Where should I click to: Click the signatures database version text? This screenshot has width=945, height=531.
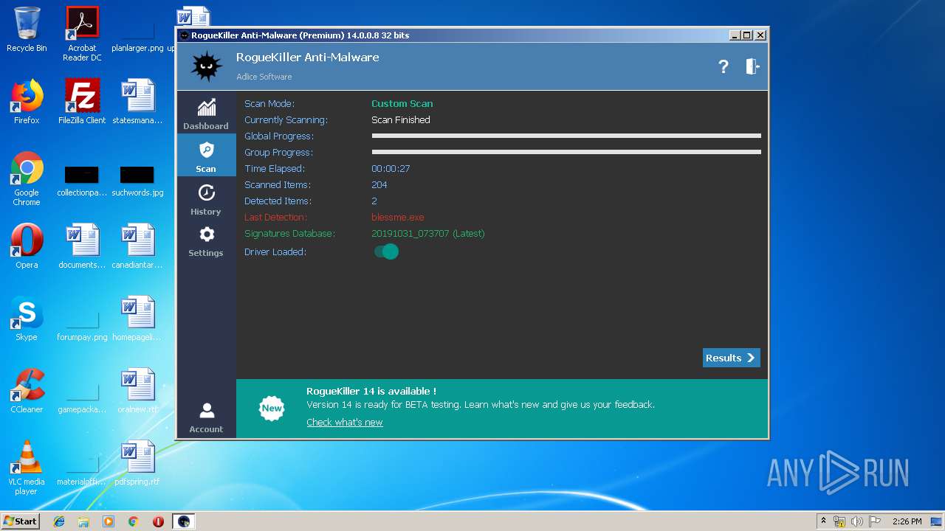[428, 233]
